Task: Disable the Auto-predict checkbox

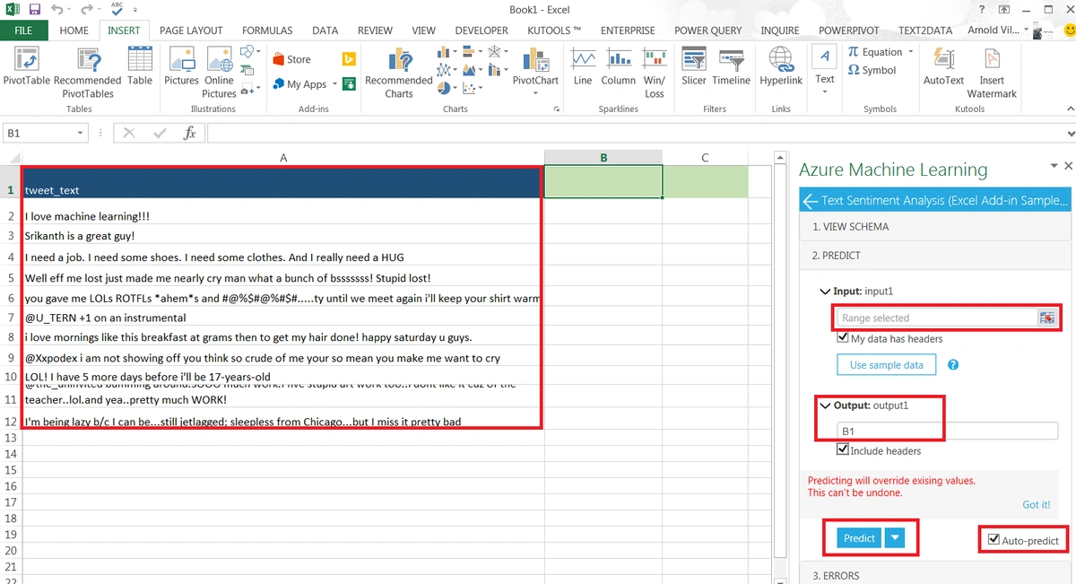Action: tap(993, 540)
